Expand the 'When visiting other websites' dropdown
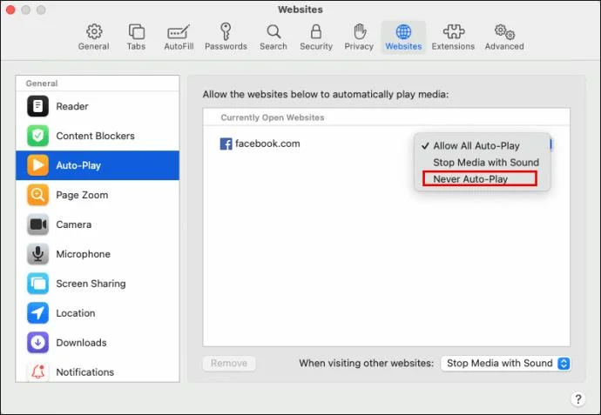This screenshot has height=415, width=601. pyautogui.click(x=506, y=363)
